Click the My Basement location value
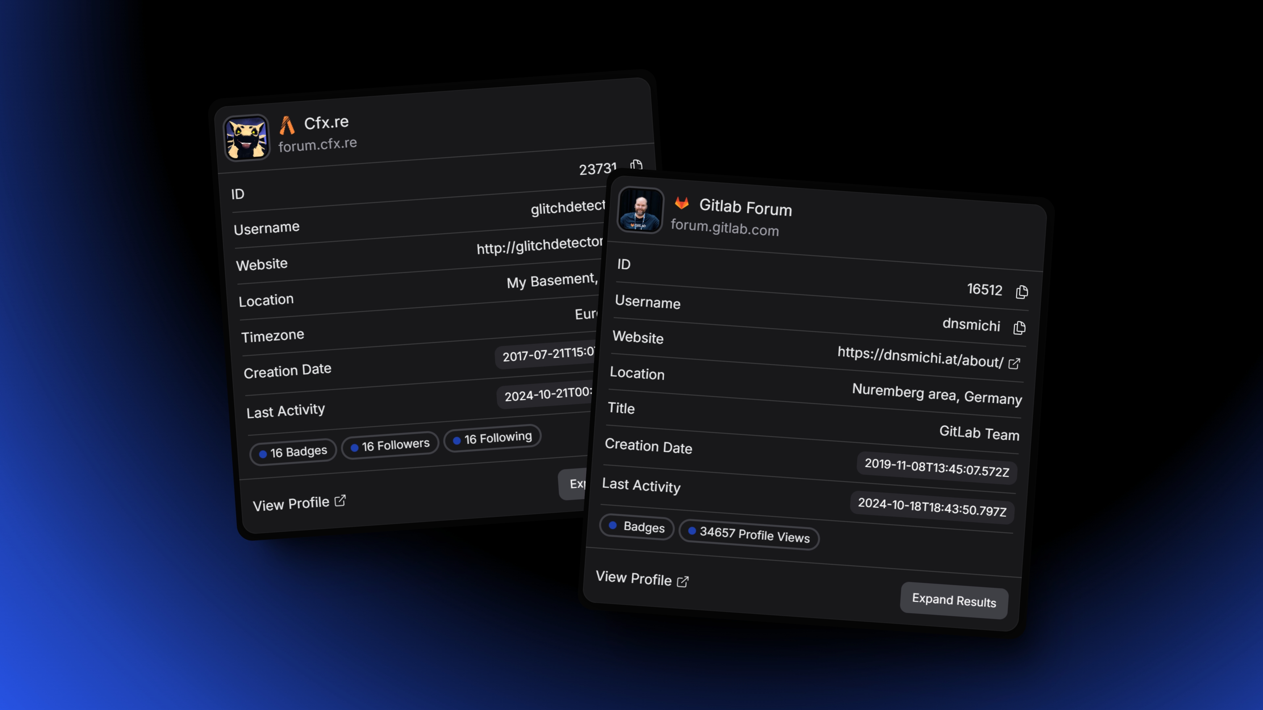1263x710 pixels. [x=553, y=281]
